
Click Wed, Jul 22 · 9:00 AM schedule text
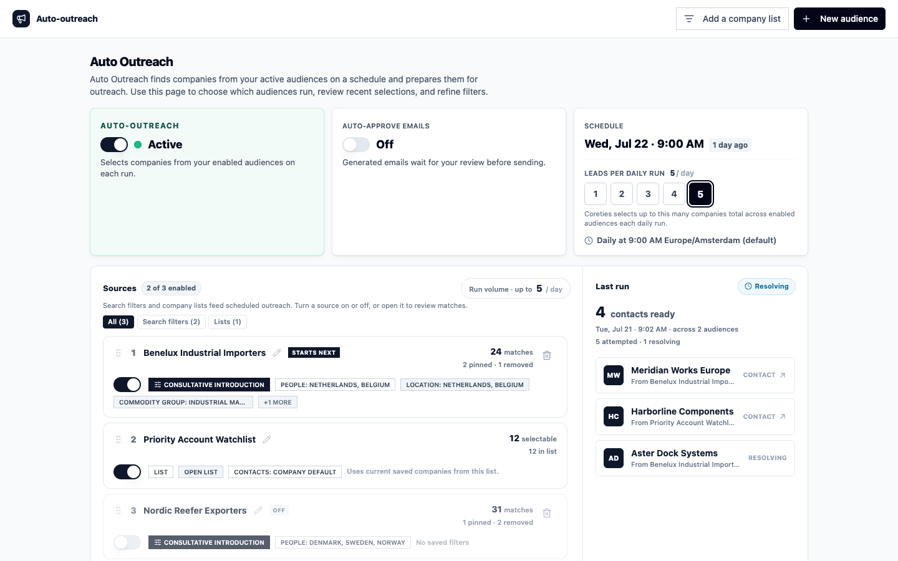[644, 144]
